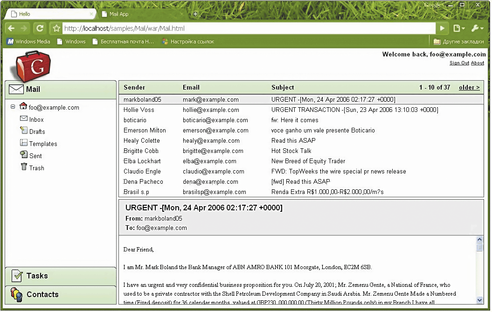The image size is (492, 312).
Task: Click the browser reload icon
Action: [x=40, y=28]
